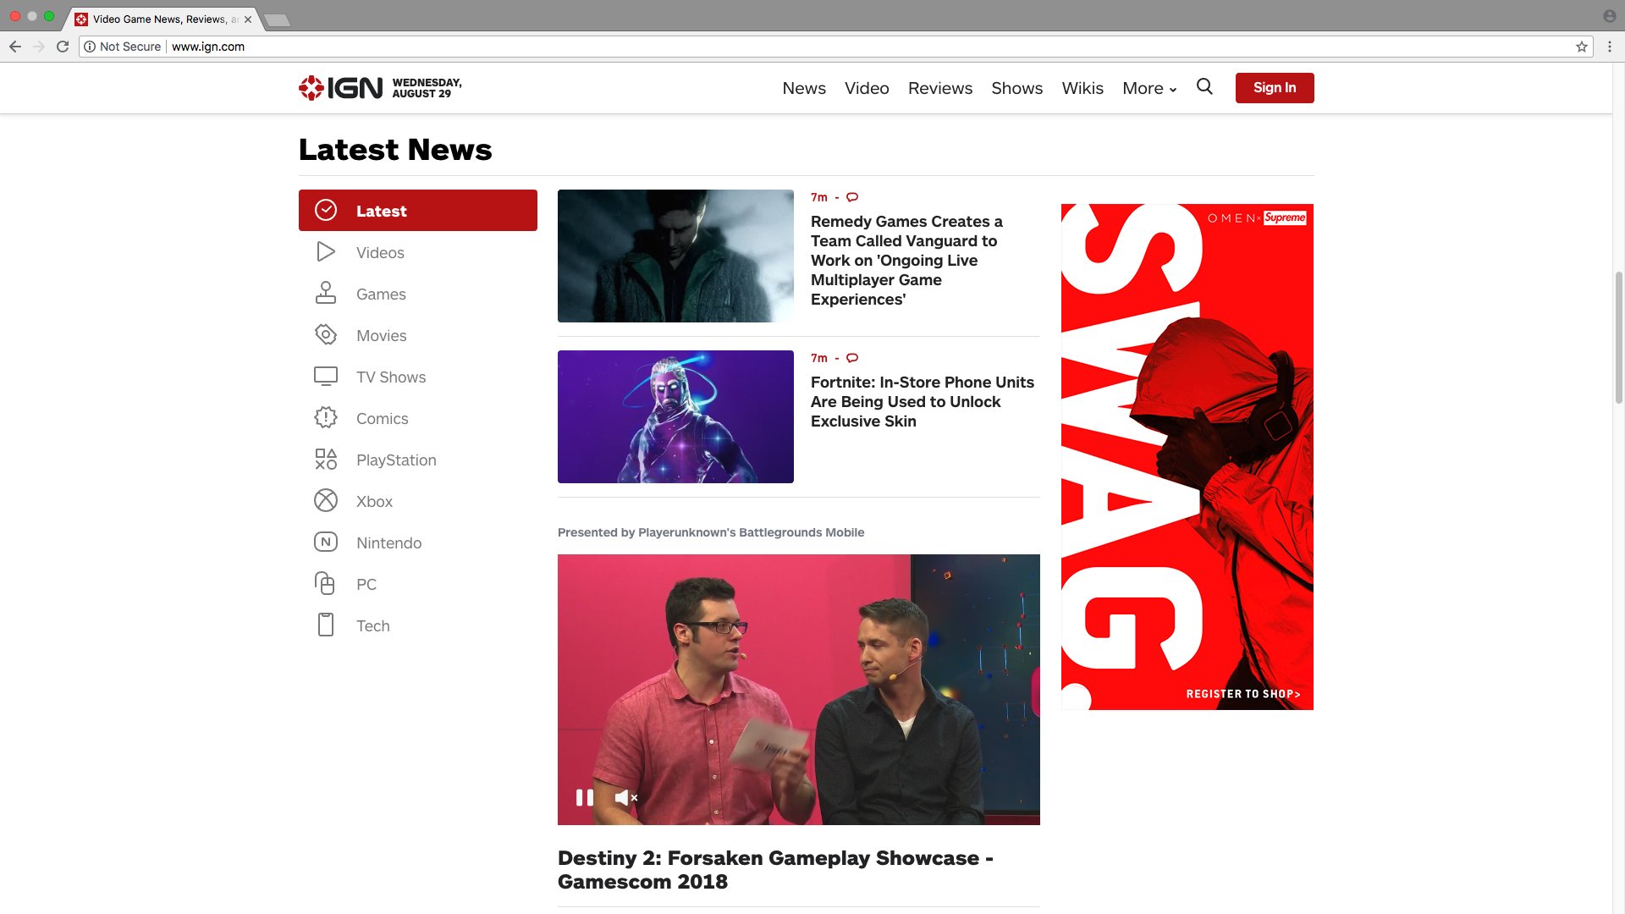Open the Xbox news category

pyautogui.click(x=374, y=502)
